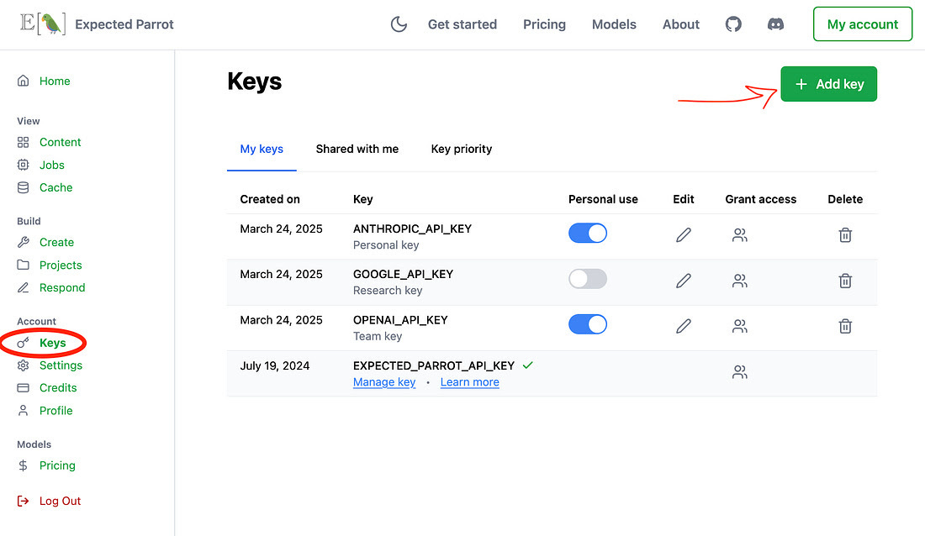Click the Credits card icon in sidebar
The image size is (925, 536).
click(23, 388)
